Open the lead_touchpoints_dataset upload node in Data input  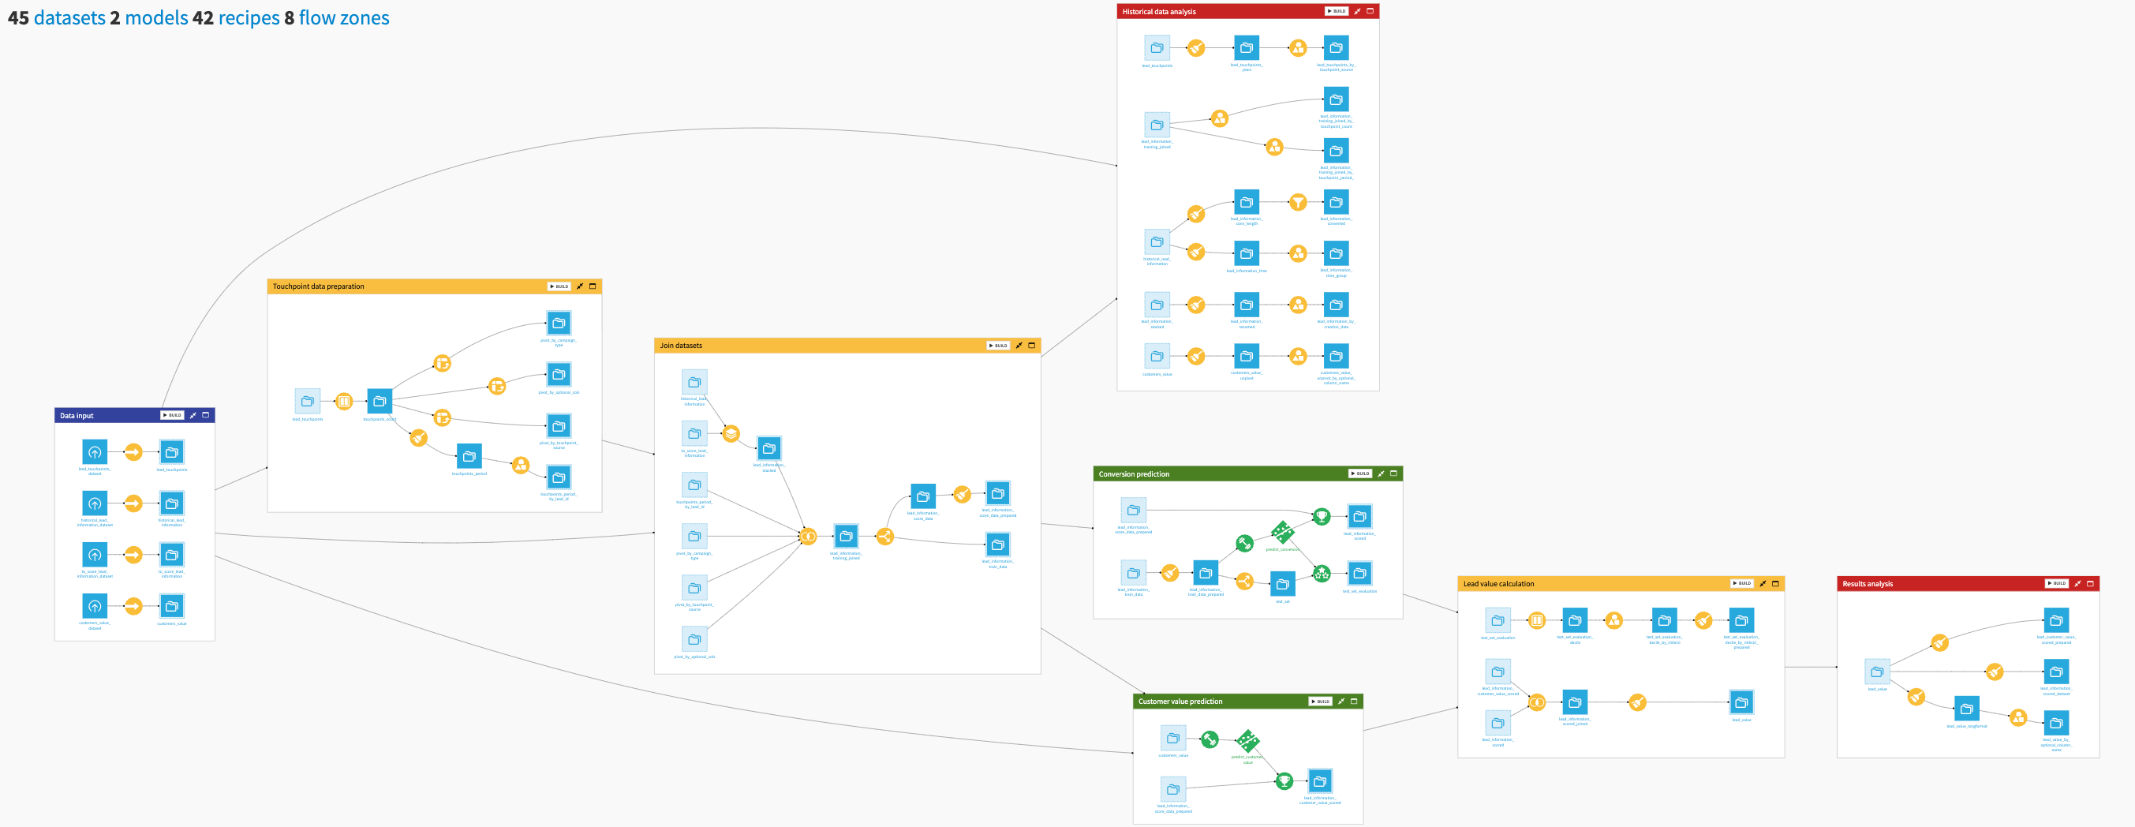pos(95,452)
